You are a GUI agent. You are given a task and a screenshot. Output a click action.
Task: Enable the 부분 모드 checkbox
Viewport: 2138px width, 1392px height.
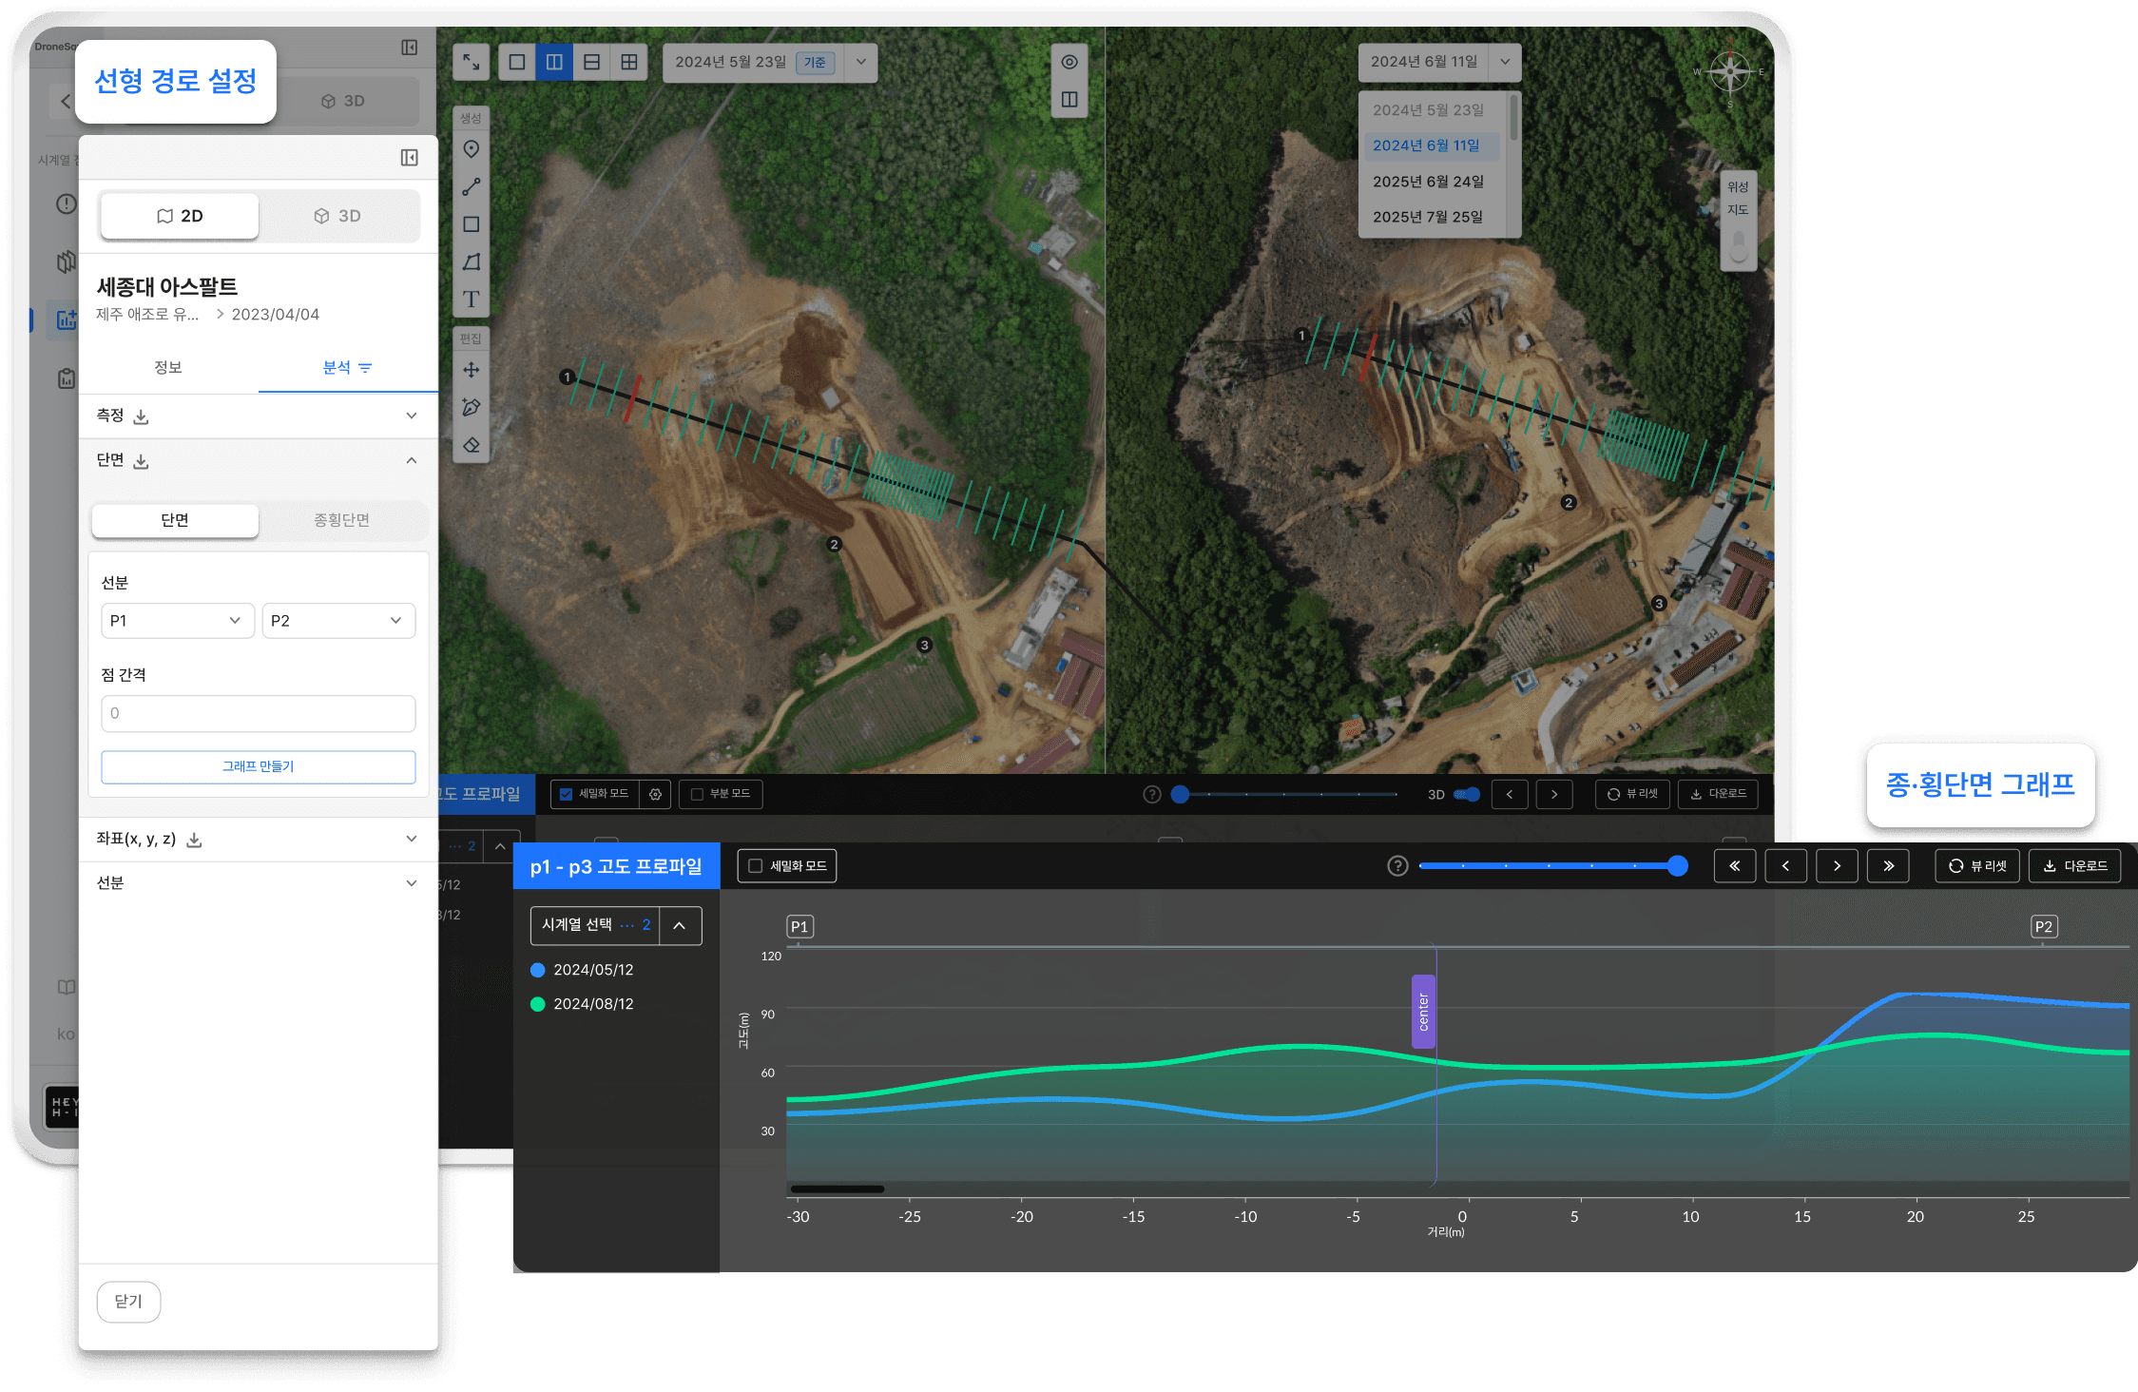coord(697,794)
